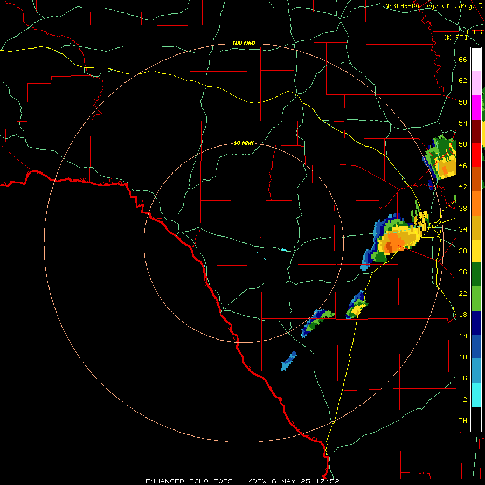Select the gold legend swatch
485x485 pixels.
[476, 228]
